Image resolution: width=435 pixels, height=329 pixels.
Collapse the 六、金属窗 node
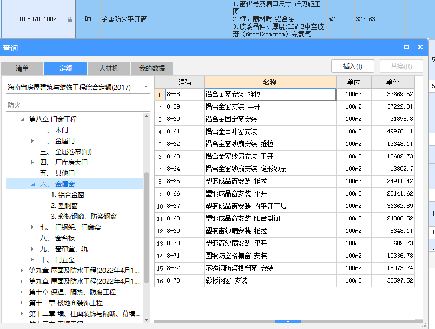click(x=33, y=184)
